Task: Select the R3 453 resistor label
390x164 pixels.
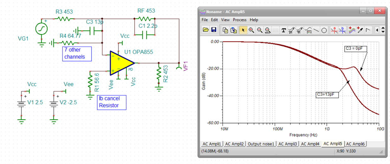Action: [x=64, y=12]
